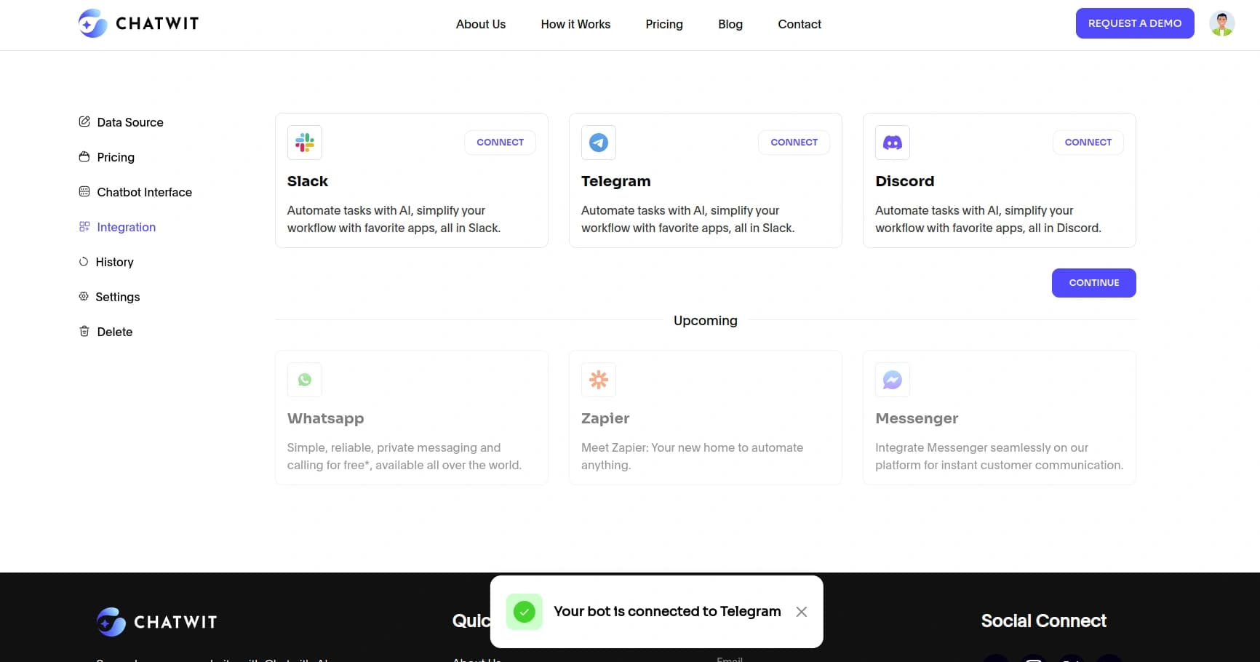This screenshot has width=1260, height=662.
Task: Click the Chatwit logo in header
Action: coord(138,23)
